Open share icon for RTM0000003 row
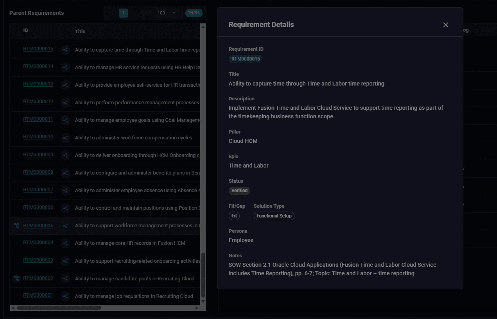This screenshot has width=497, height=319. (65, 261)
